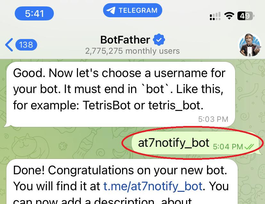Tap the cellular signal bars icon
265x204 pixels.
pyautogui.click(x=215, y=16)
